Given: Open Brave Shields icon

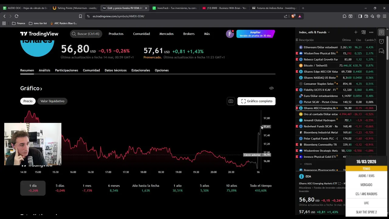Looking at the screenshot, I should (x=293, y=16).
